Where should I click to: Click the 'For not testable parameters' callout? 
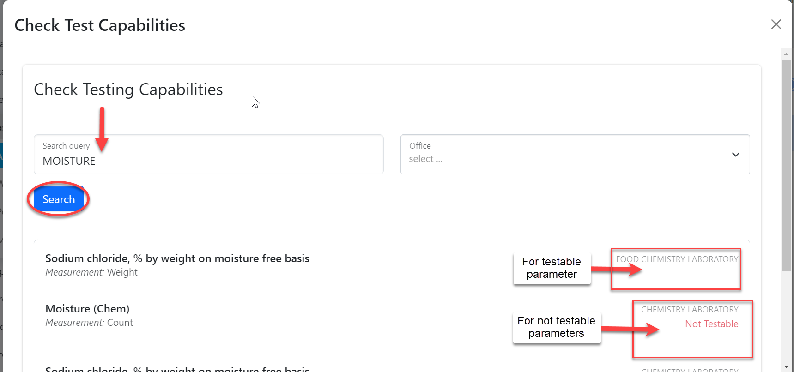point(556,327)
